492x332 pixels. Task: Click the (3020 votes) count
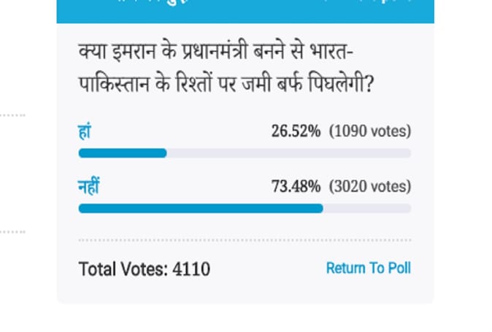pyautogui.click(x=370, y=186)
